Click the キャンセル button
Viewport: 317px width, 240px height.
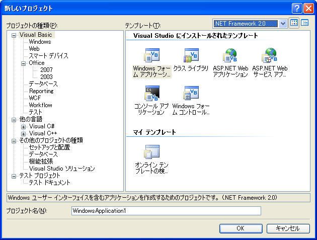pos(288,228)
